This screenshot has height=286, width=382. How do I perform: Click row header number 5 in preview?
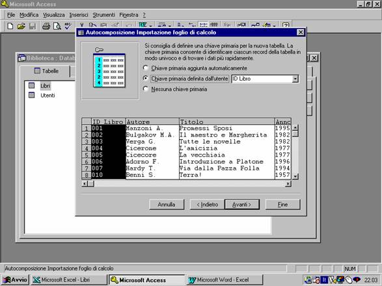[87, 155]
